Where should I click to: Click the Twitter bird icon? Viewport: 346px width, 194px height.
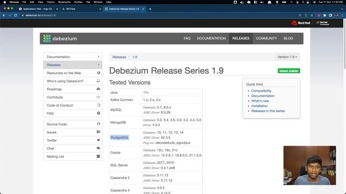coord(98,140)
